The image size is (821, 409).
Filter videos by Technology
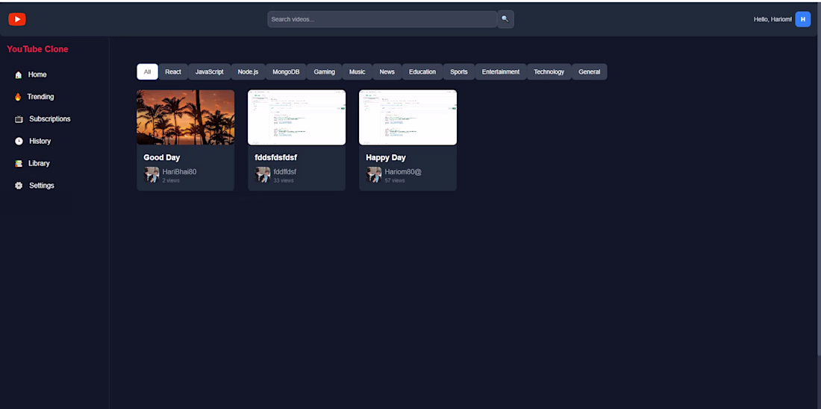(x=549, y=72)
